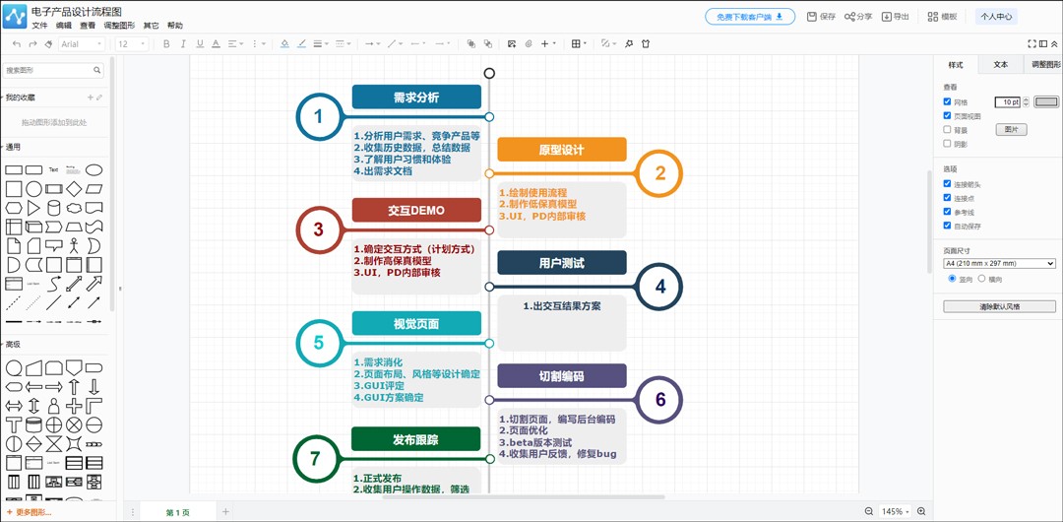Screen dimensions: 1063x522
Task: Click the shirt theme icon
Action: pos(645,44)
